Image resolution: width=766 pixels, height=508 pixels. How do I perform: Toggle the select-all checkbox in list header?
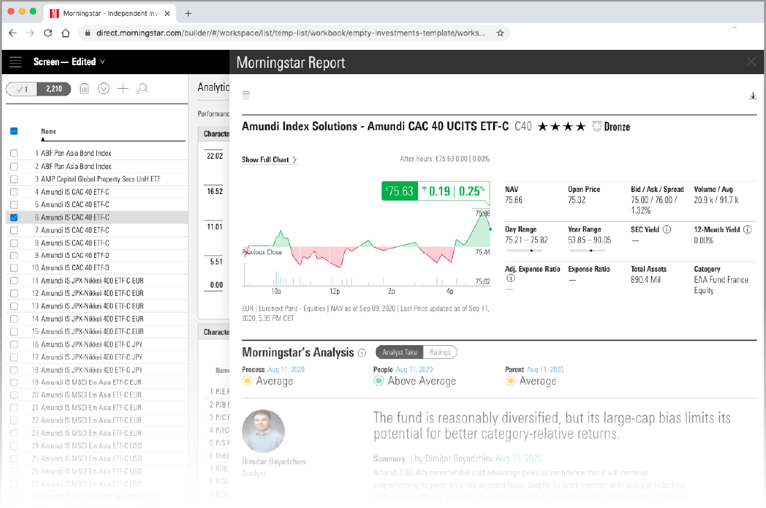(14, 131)
